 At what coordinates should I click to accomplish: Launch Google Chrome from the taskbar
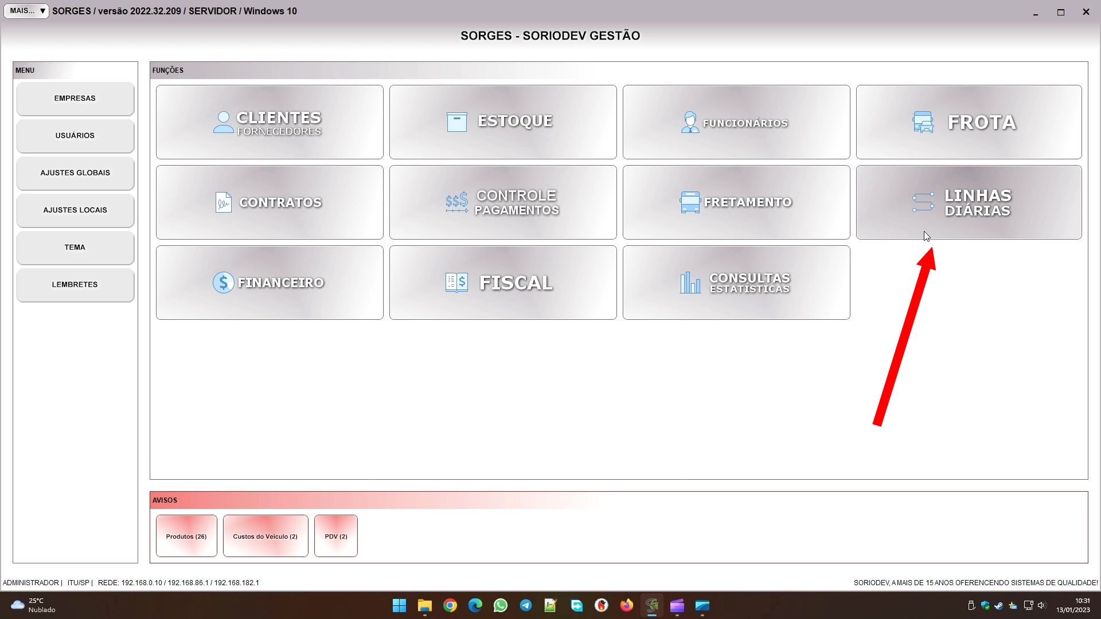tap(450, 605)
